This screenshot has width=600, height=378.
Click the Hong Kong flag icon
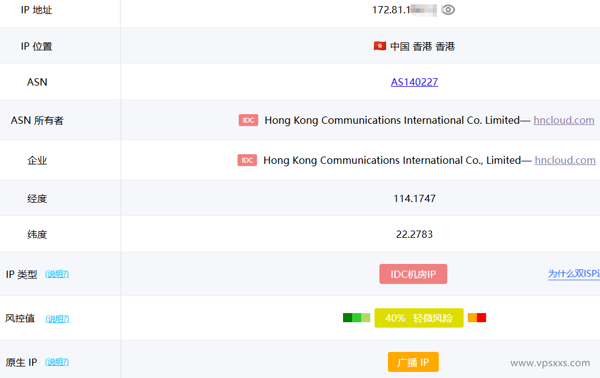[x=379, y=46]
